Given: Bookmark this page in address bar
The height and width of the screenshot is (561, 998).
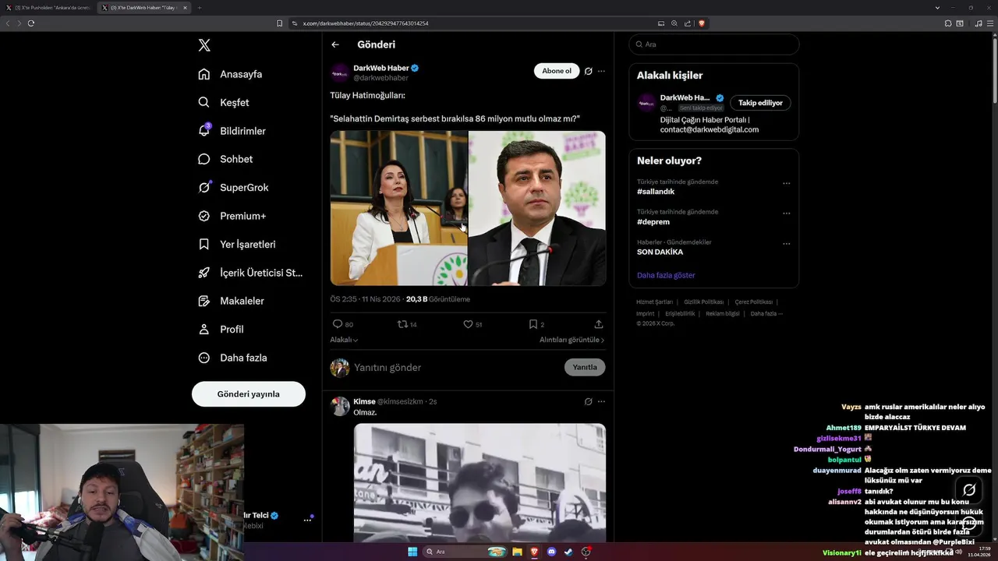Looking at the screenshot, I should (280, 23).
